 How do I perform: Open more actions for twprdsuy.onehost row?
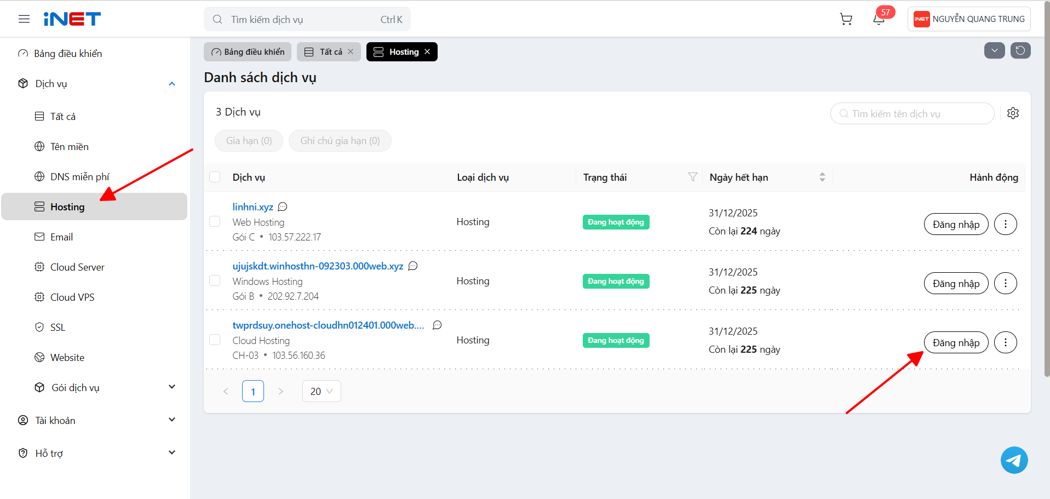click(1006, 342)
